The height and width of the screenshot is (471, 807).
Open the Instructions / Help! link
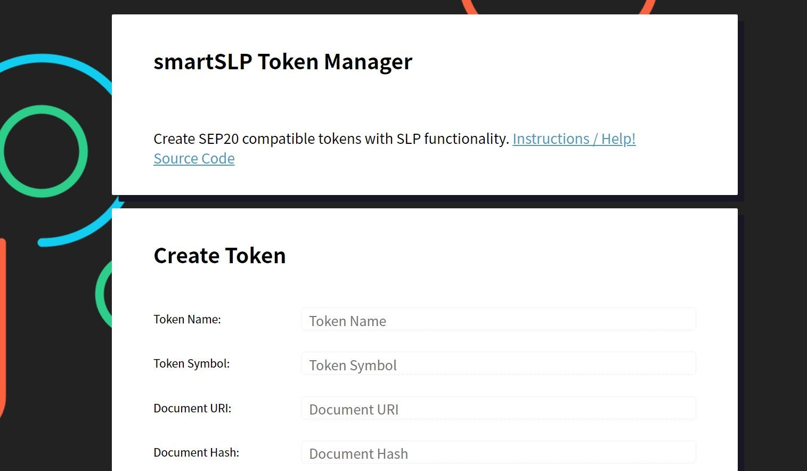tap(574, 139)
